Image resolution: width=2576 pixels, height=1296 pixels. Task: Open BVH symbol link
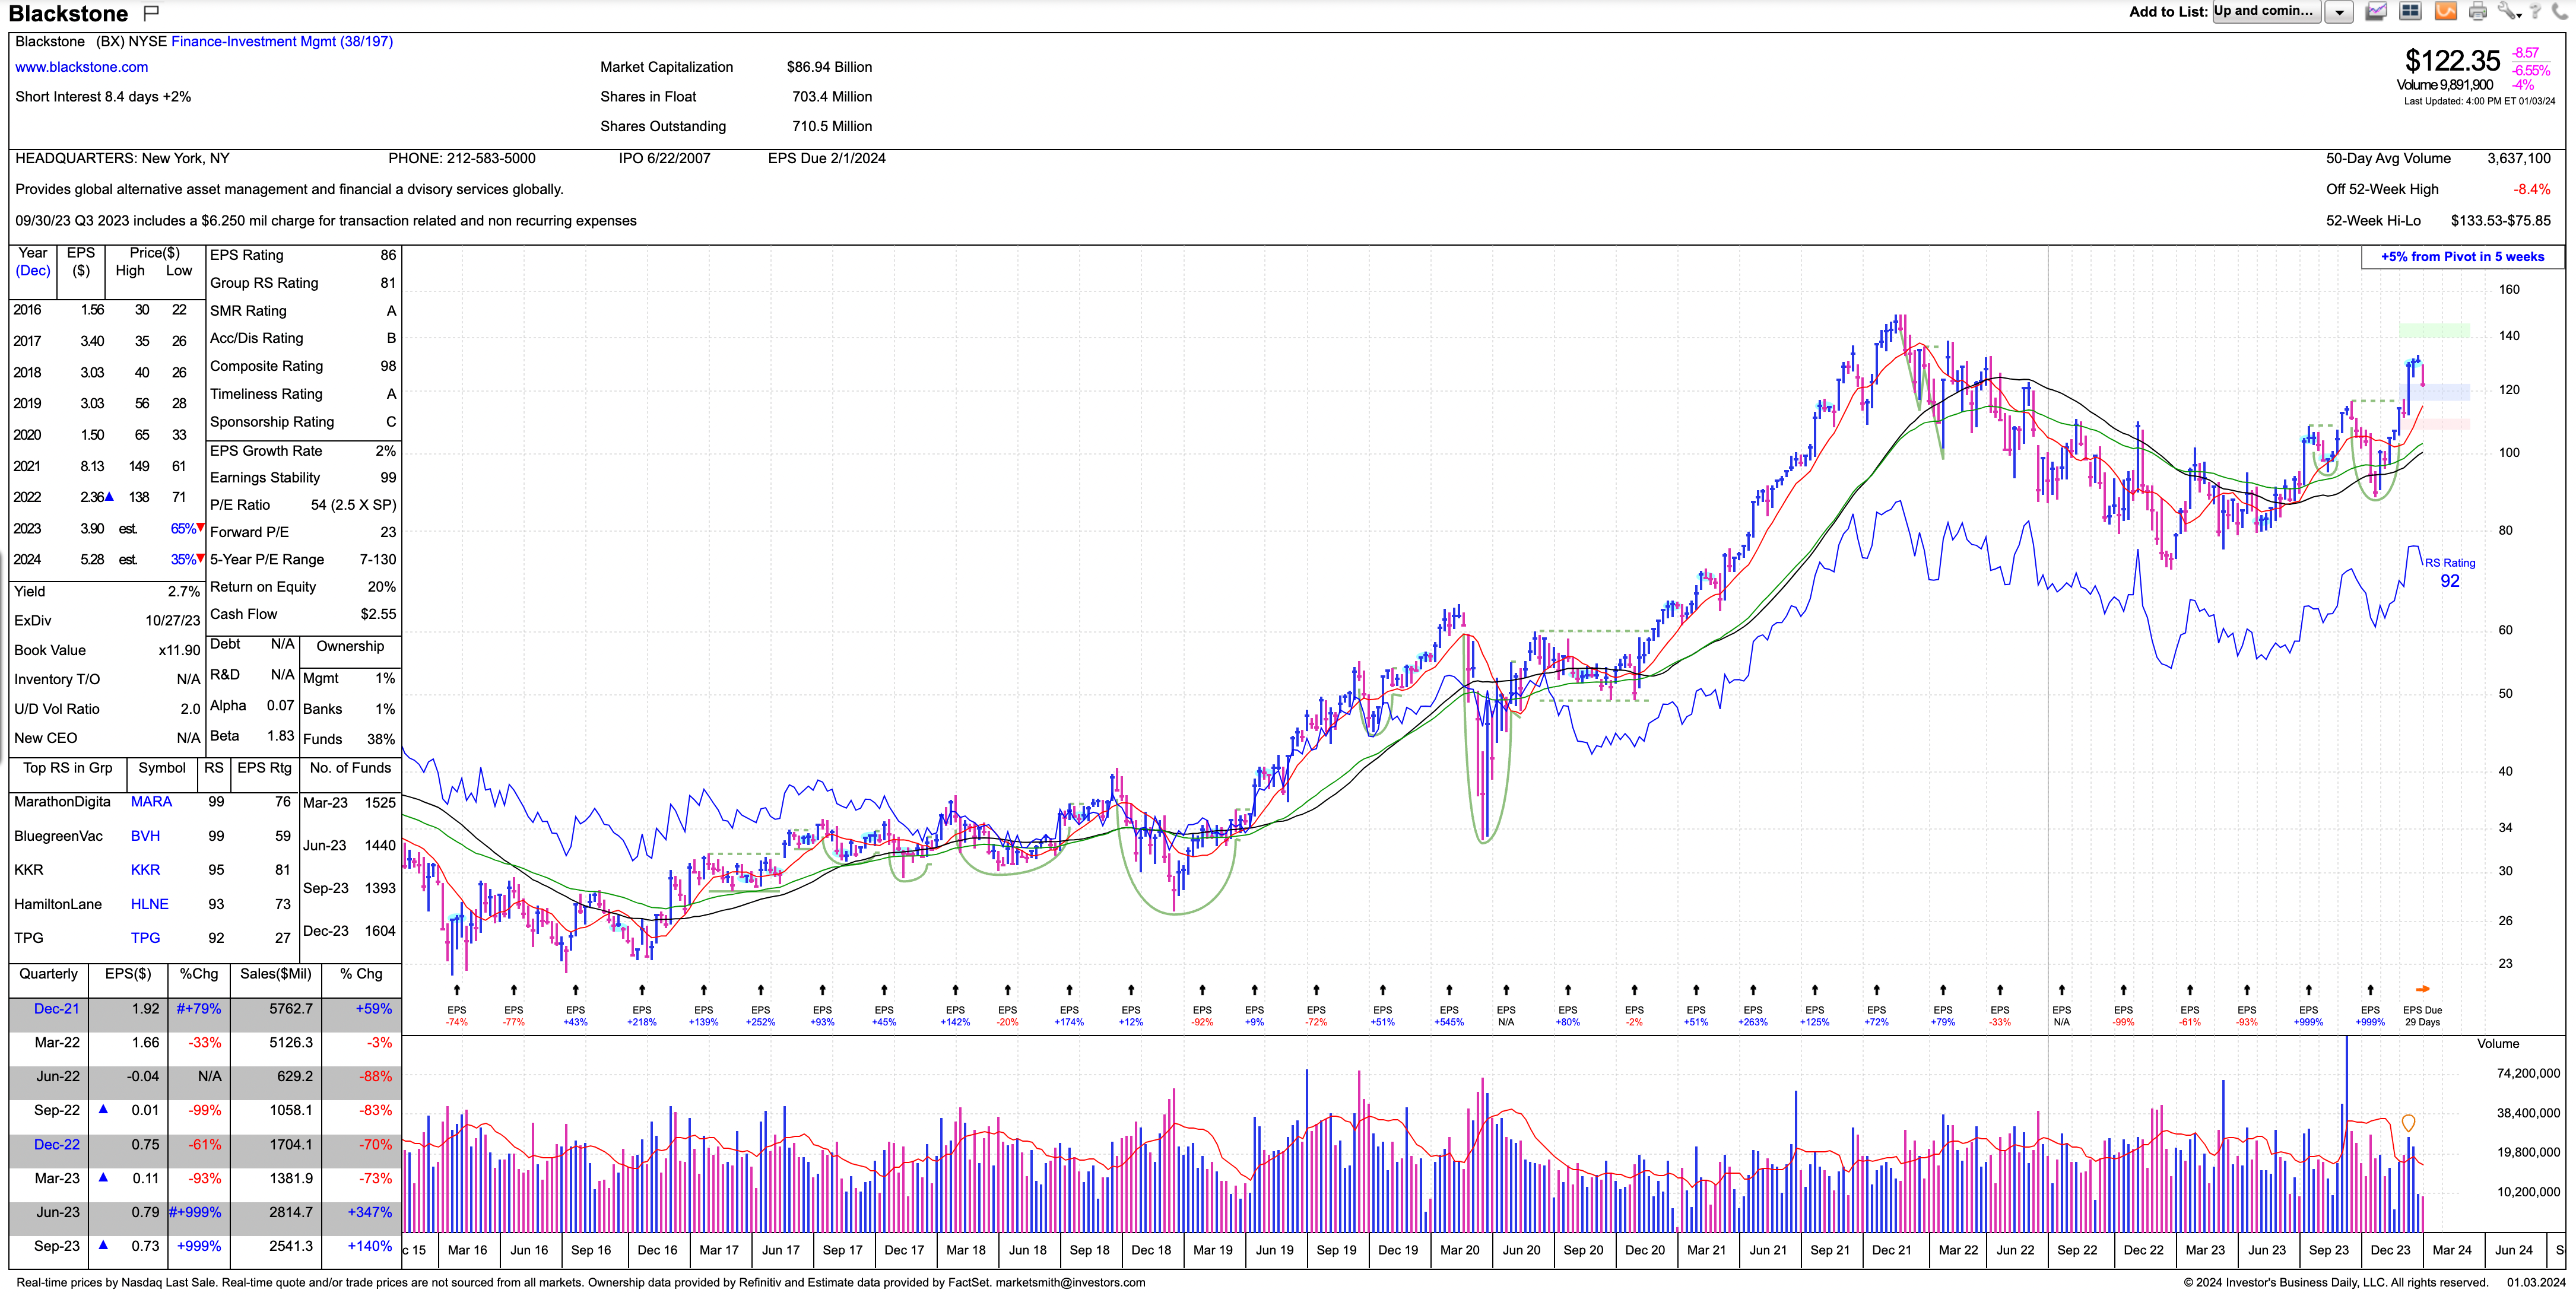click(x=145, y=836)
